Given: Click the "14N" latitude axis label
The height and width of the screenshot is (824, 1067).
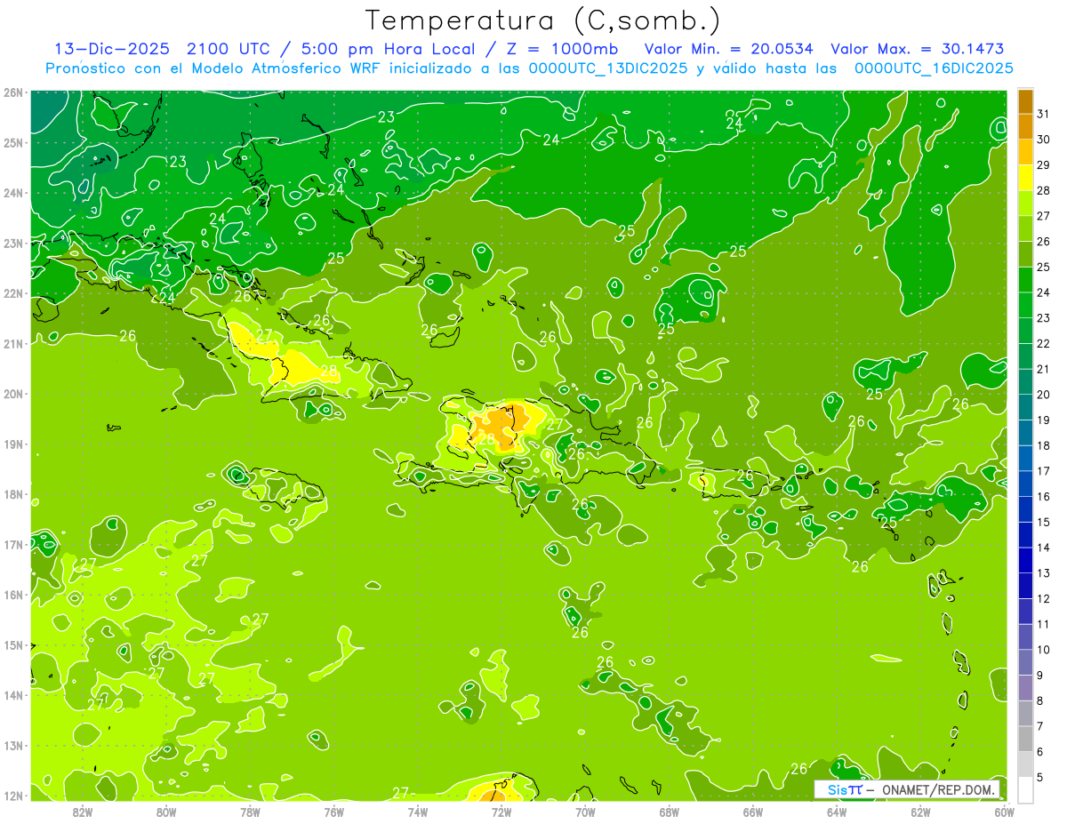Looking at the screenshot, I should (x=13, y=695).
